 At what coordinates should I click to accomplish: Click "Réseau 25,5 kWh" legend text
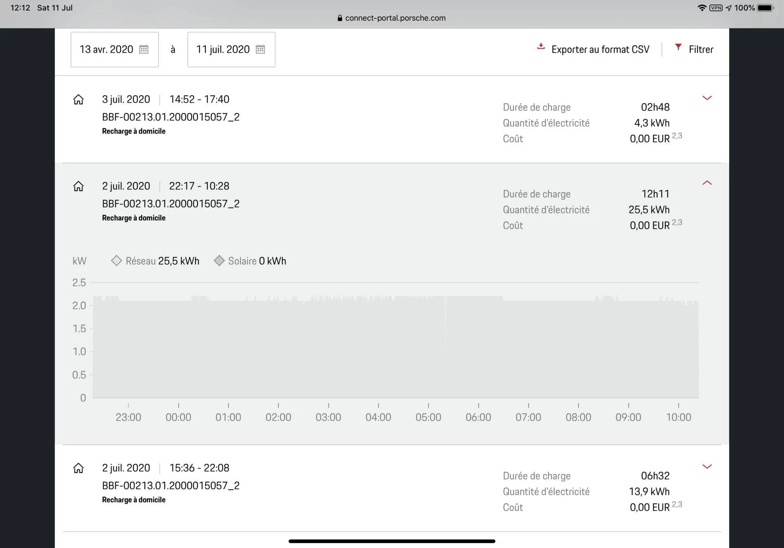tap(163, 261)
